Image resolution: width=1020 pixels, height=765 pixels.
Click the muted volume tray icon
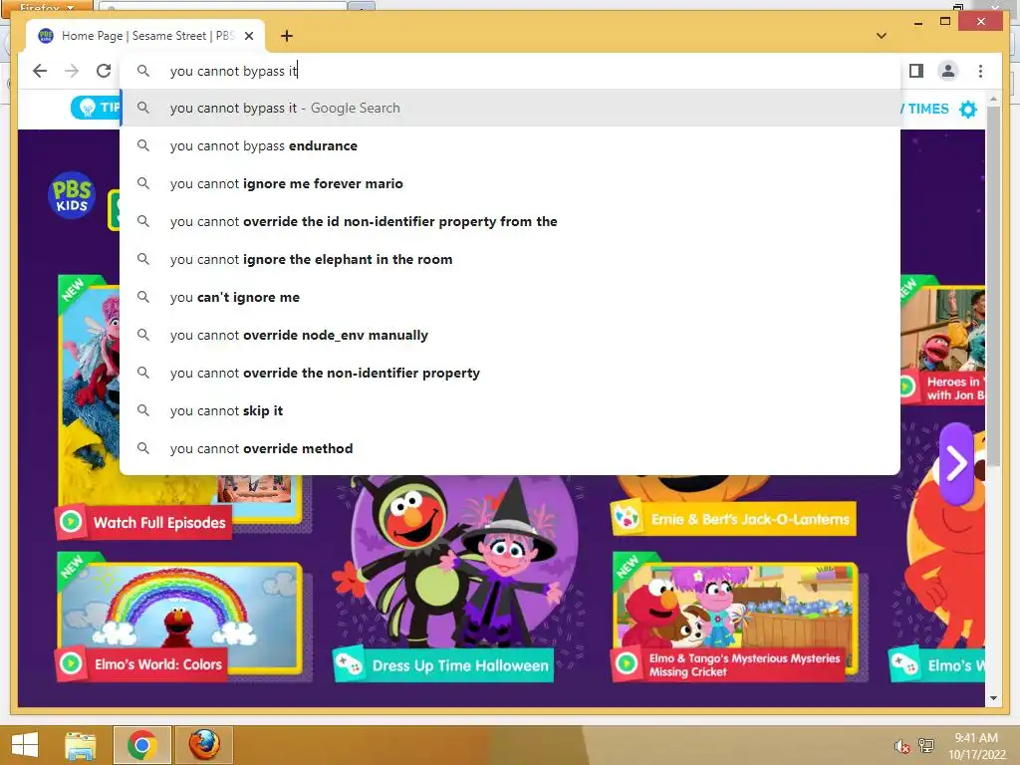pos(901,746)
